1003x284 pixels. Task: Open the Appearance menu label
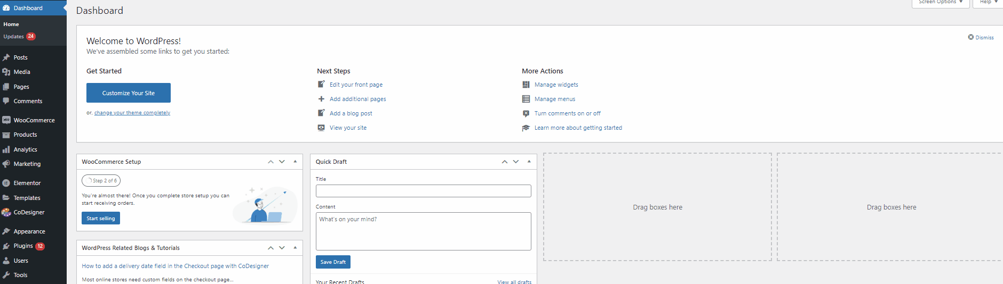(29, 231)
